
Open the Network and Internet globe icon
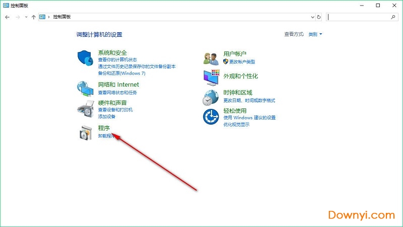point(86,88)
